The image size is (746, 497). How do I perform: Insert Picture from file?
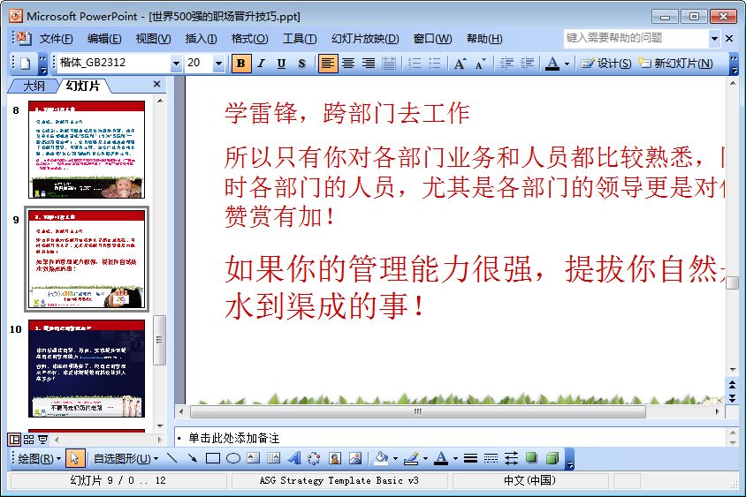click(x=355, y=458)
